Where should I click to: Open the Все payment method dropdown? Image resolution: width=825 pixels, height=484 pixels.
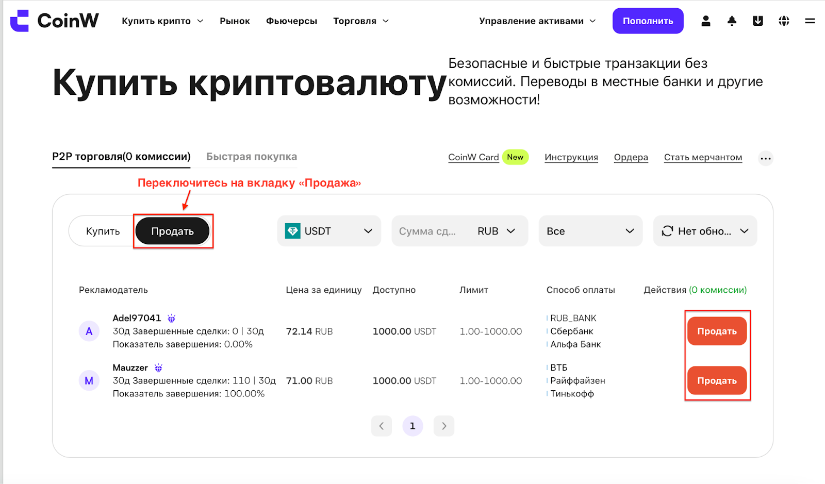pos(590,231)
